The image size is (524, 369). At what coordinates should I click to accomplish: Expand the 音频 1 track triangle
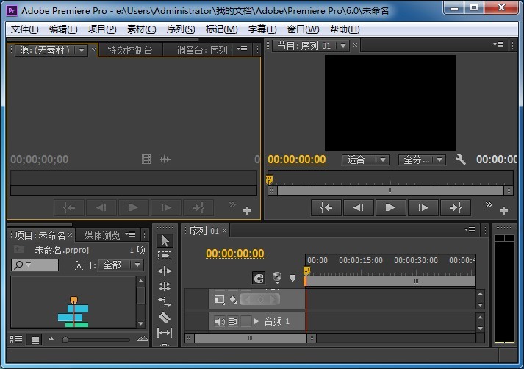tap(256, 321)
